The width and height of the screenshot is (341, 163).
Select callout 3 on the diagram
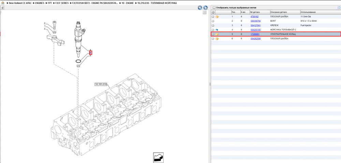45,29
